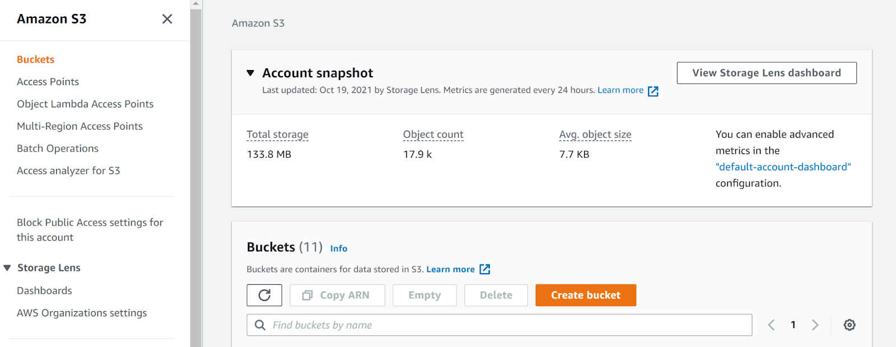
Task: Click View Storage Lens dashboard button
Action: coord(766,73)
